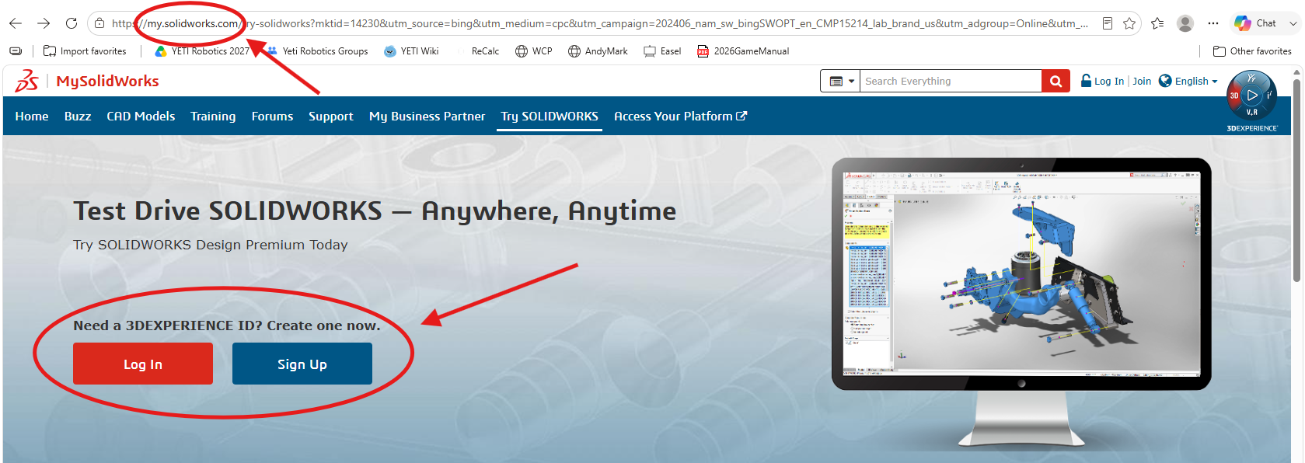Open the Other favorites folder
The image size is (1305, 463).
click(1252, 51)
